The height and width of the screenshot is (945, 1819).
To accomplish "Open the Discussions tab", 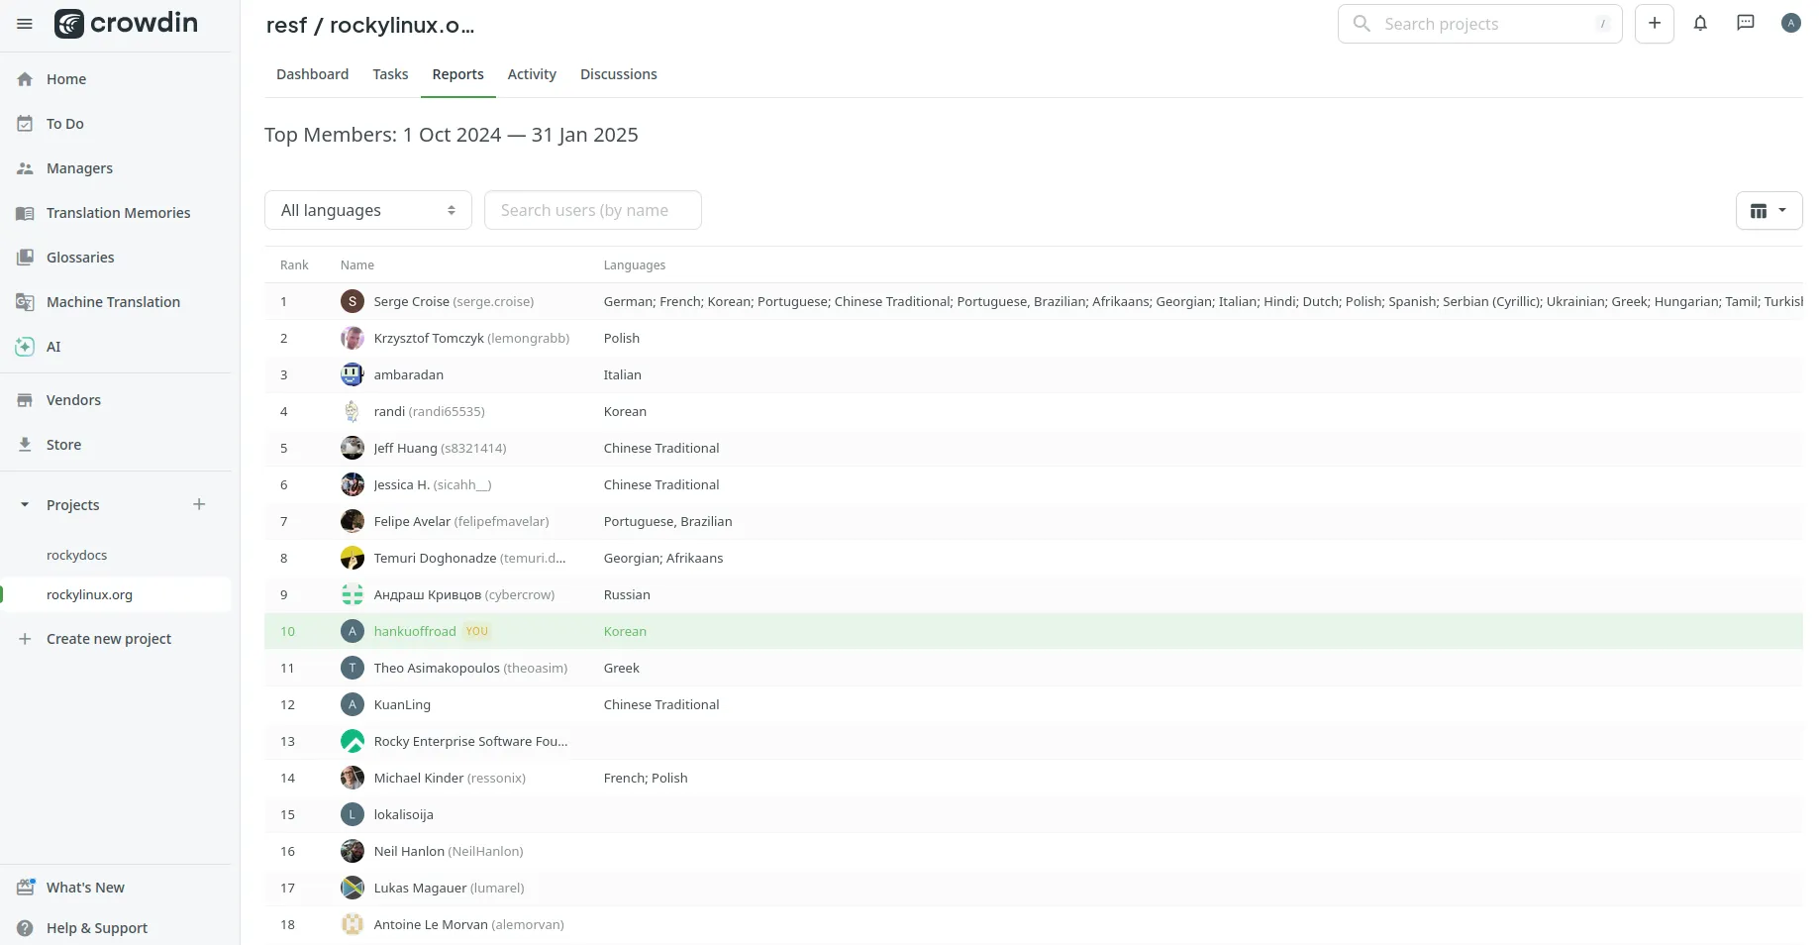I will point(619,74).
